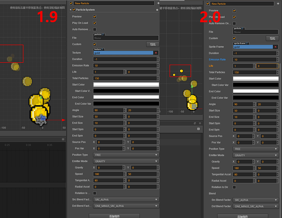Clear the gold texture with red X in 1.9 panel
This screenshot has width=282, height=218.
156,53
